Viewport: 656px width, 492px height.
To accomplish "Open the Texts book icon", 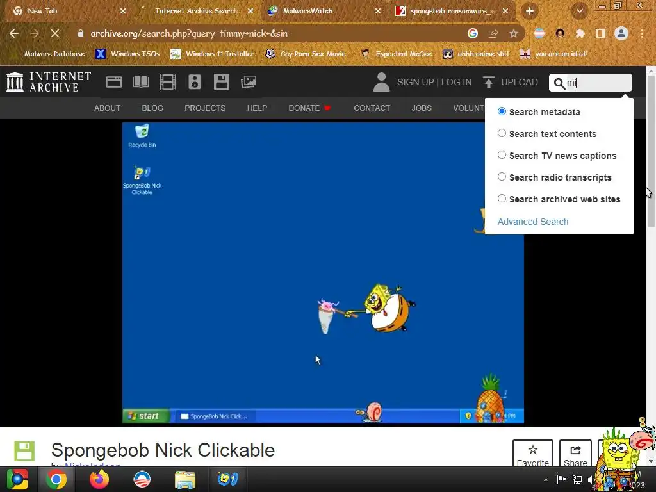I will (x=141, y=82).
